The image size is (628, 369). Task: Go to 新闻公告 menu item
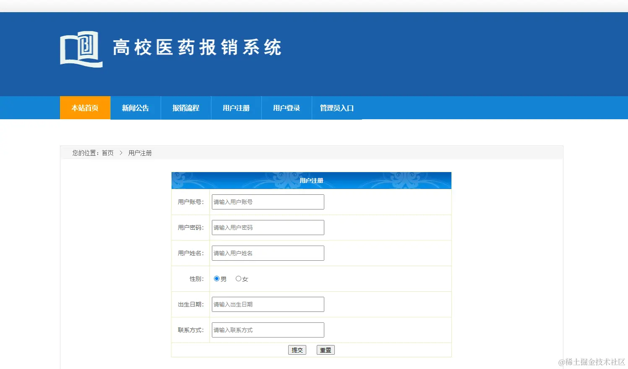[136, 108]
